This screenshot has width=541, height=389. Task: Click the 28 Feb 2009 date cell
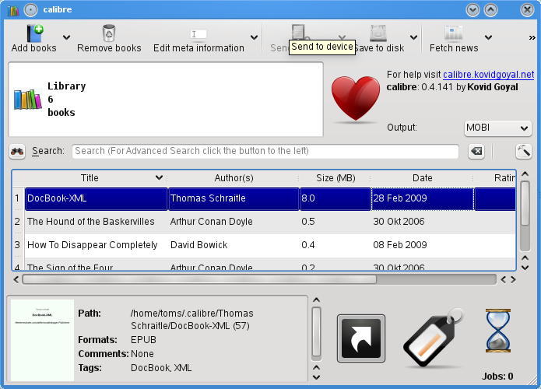(423, 198)
